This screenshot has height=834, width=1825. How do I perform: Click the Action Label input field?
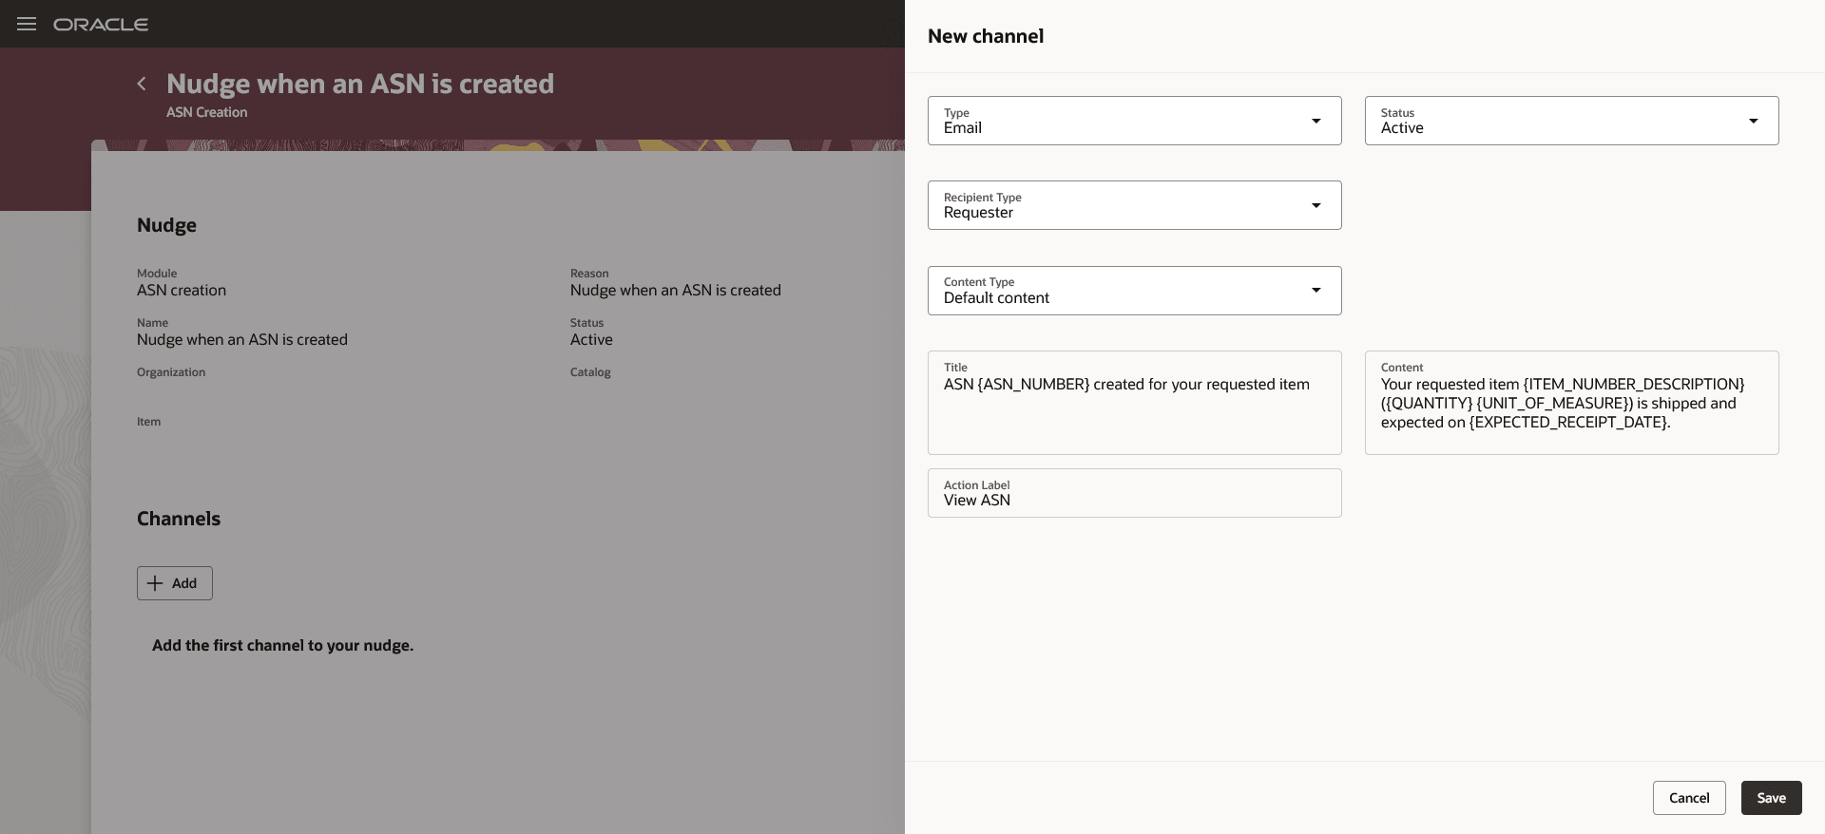tap(1134, 493)
